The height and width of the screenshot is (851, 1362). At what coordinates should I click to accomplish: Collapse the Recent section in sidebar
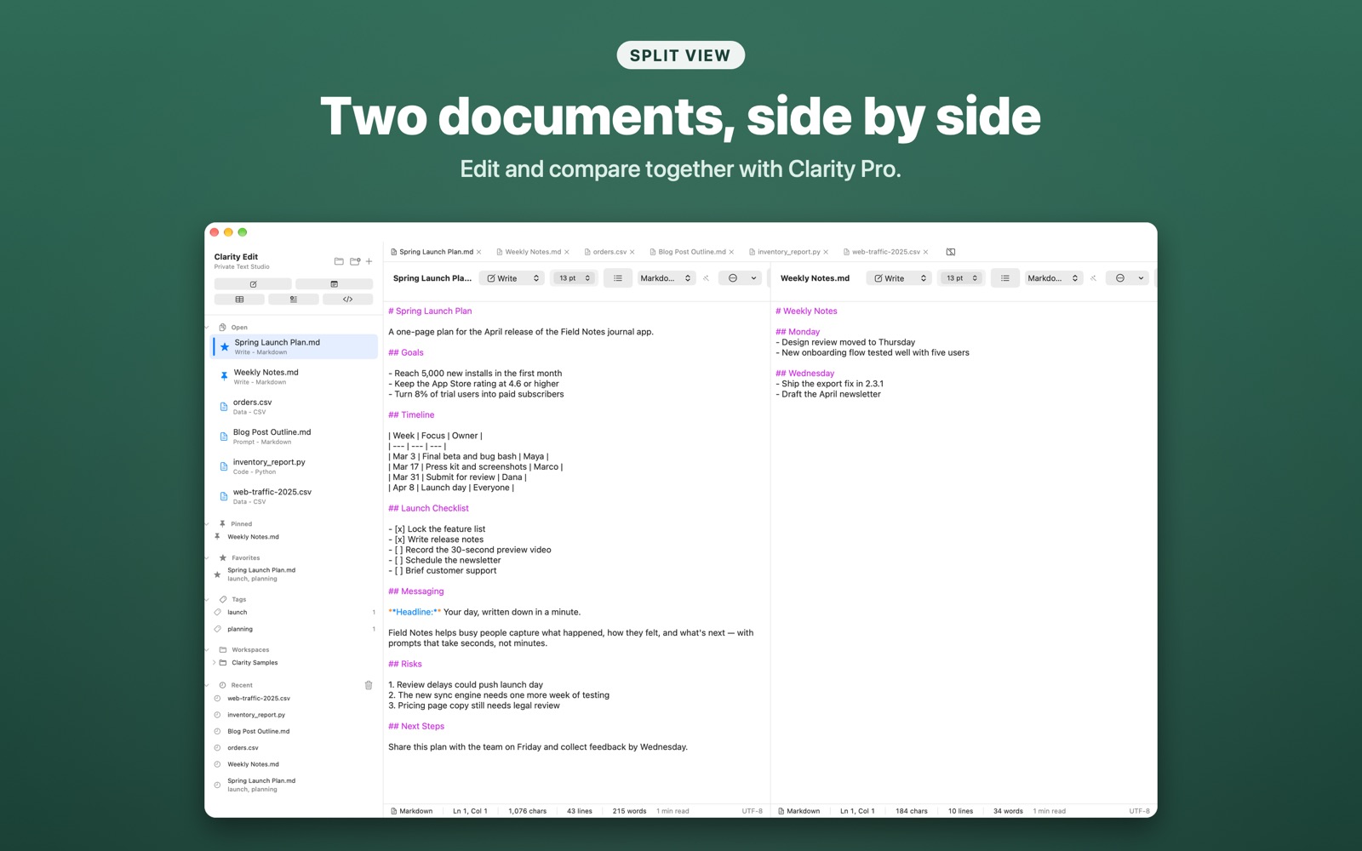pyautogui.click(x=207, y=685)
